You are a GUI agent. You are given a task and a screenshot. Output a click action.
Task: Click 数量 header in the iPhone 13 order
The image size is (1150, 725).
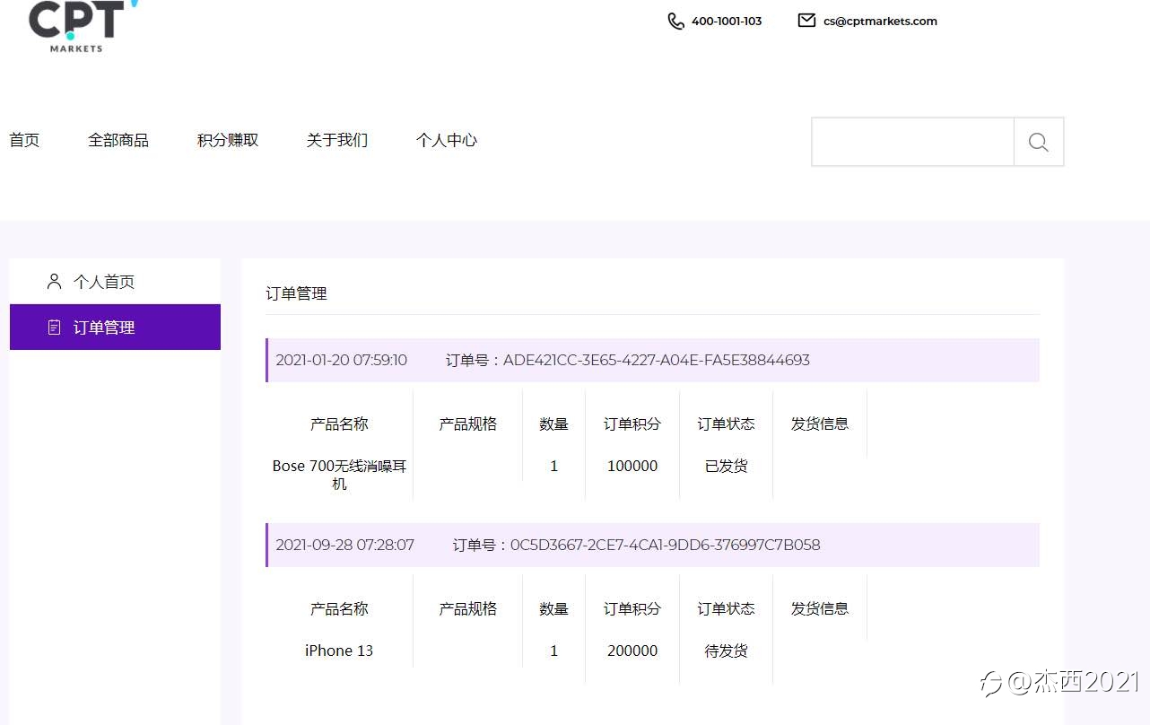click(553, 608)
